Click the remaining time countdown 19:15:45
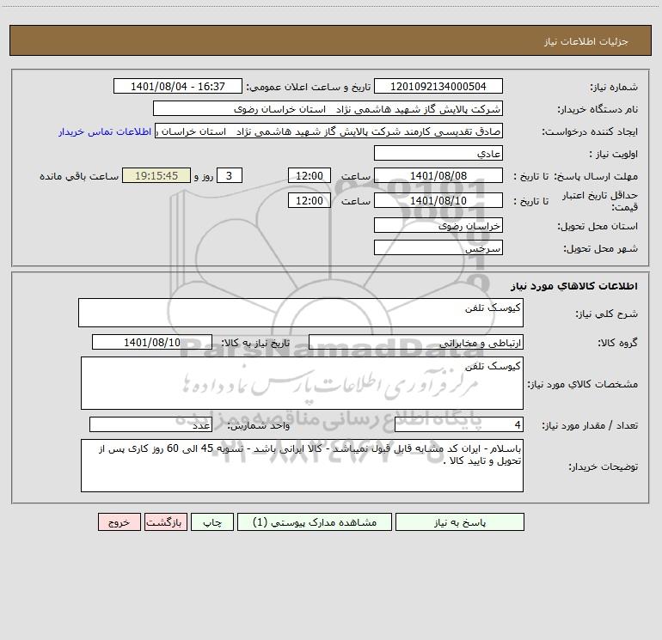662x640 pixels. click(x=156, y=175)
